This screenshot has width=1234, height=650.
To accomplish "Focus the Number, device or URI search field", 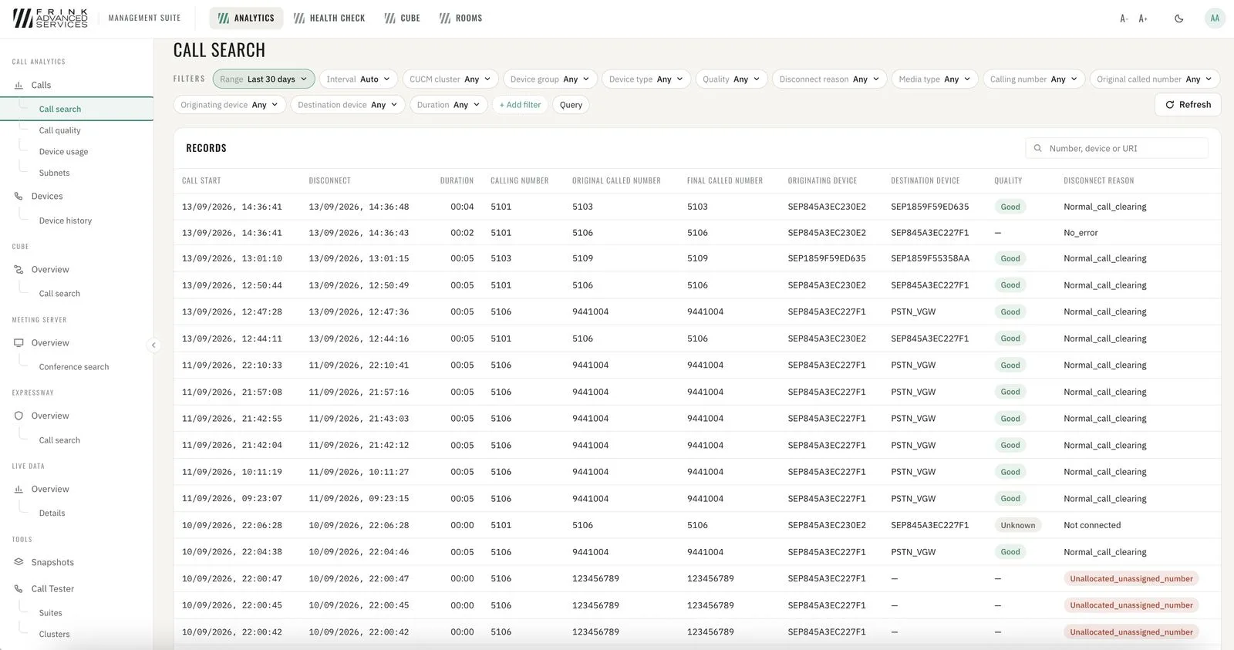I will click(x=1117, y=148).
